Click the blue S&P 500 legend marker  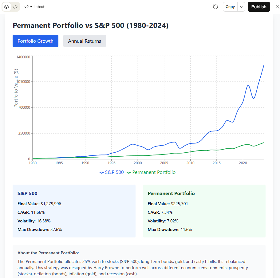(x=102, y=173)
